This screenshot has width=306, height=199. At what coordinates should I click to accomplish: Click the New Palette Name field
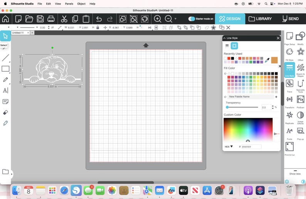pos(251,97)
